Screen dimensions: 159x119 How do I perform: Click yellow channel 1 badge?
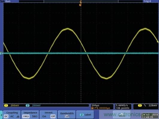[6, 106]
